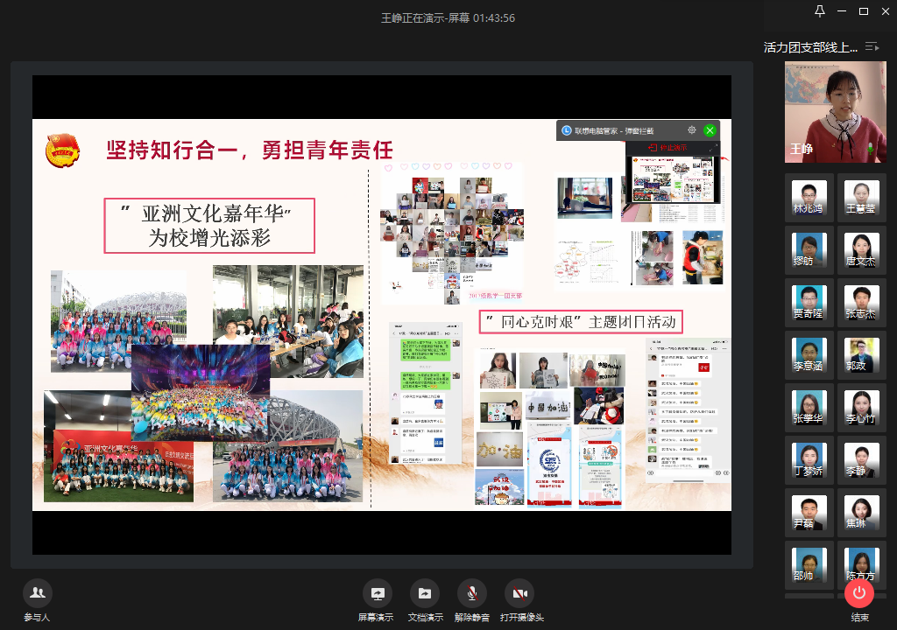Select participant 李心竹's tile
This screenshot has width=897, height=630.
pyautogui.click(x=861, y=407)
